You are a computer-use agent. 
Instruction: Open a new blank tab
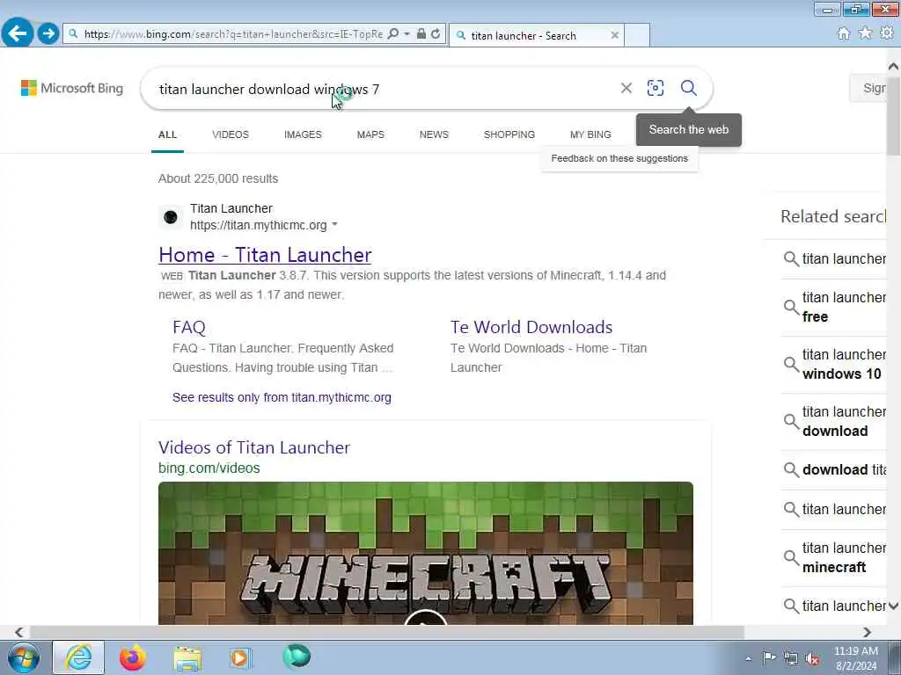tap(637, 35)
